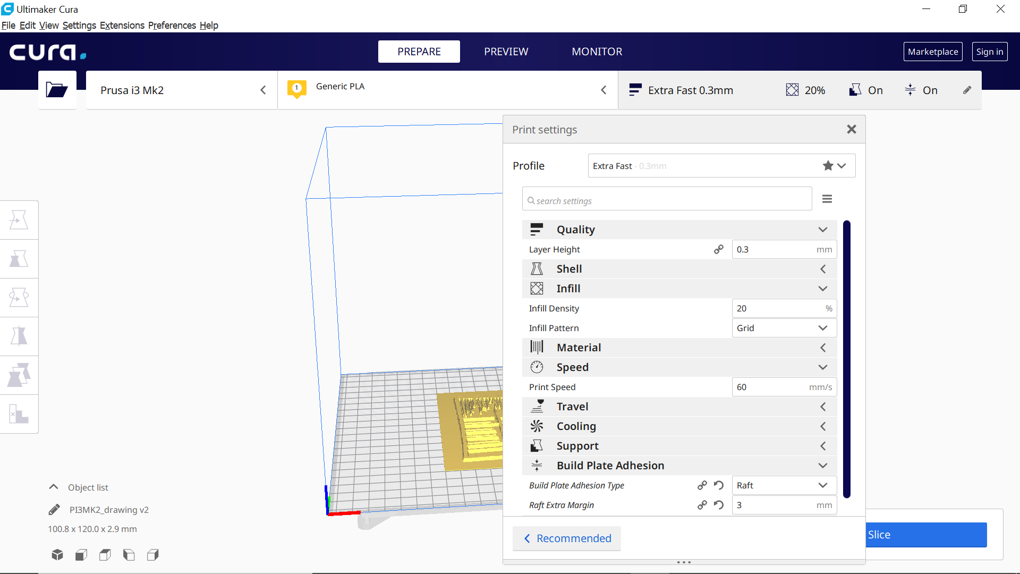Open the File menu
The width and height of the screenshot is (1020, 574).
[8, 26]
